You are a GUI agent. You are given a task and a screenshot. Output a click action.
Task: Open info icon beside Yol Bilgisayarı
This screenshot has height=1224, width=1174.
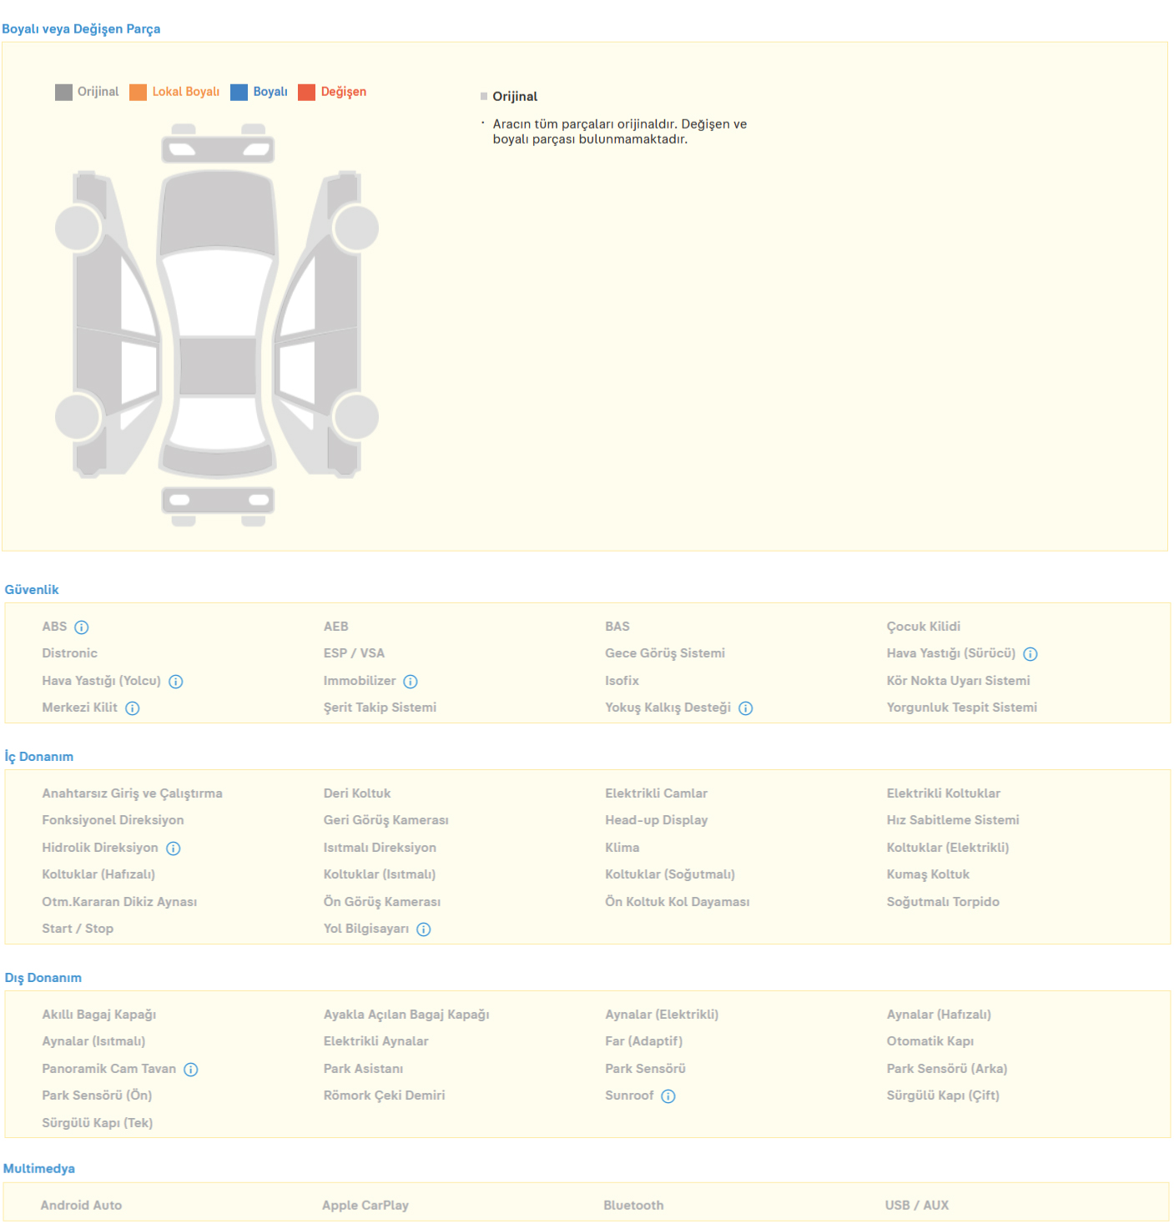click(x=423, y=929)
